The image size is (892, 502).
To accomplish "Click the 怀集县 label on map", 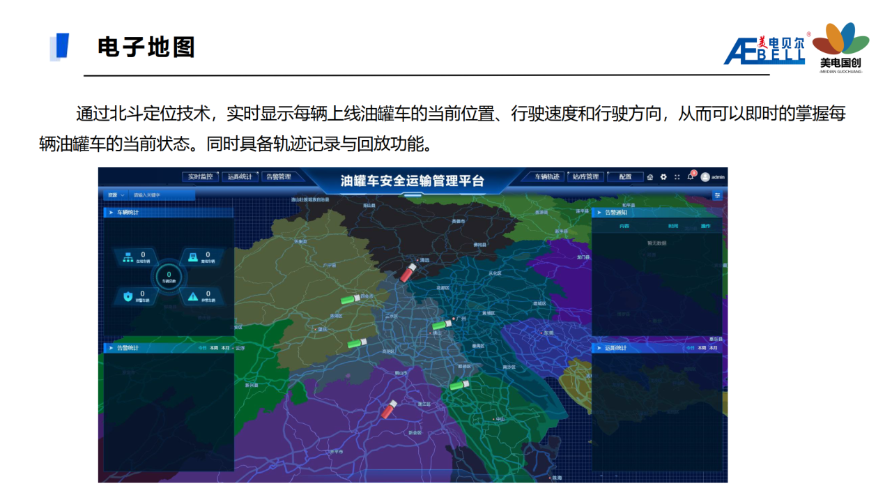I will pos(300,241).
